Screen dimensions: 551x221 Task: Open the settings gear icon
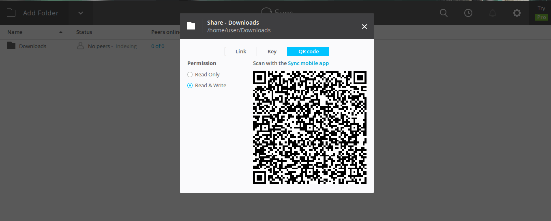tap(517, 13)
